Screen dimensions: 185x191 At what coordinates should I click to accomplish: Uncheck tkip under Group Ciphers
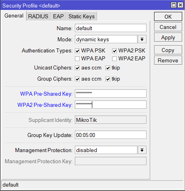108,79
